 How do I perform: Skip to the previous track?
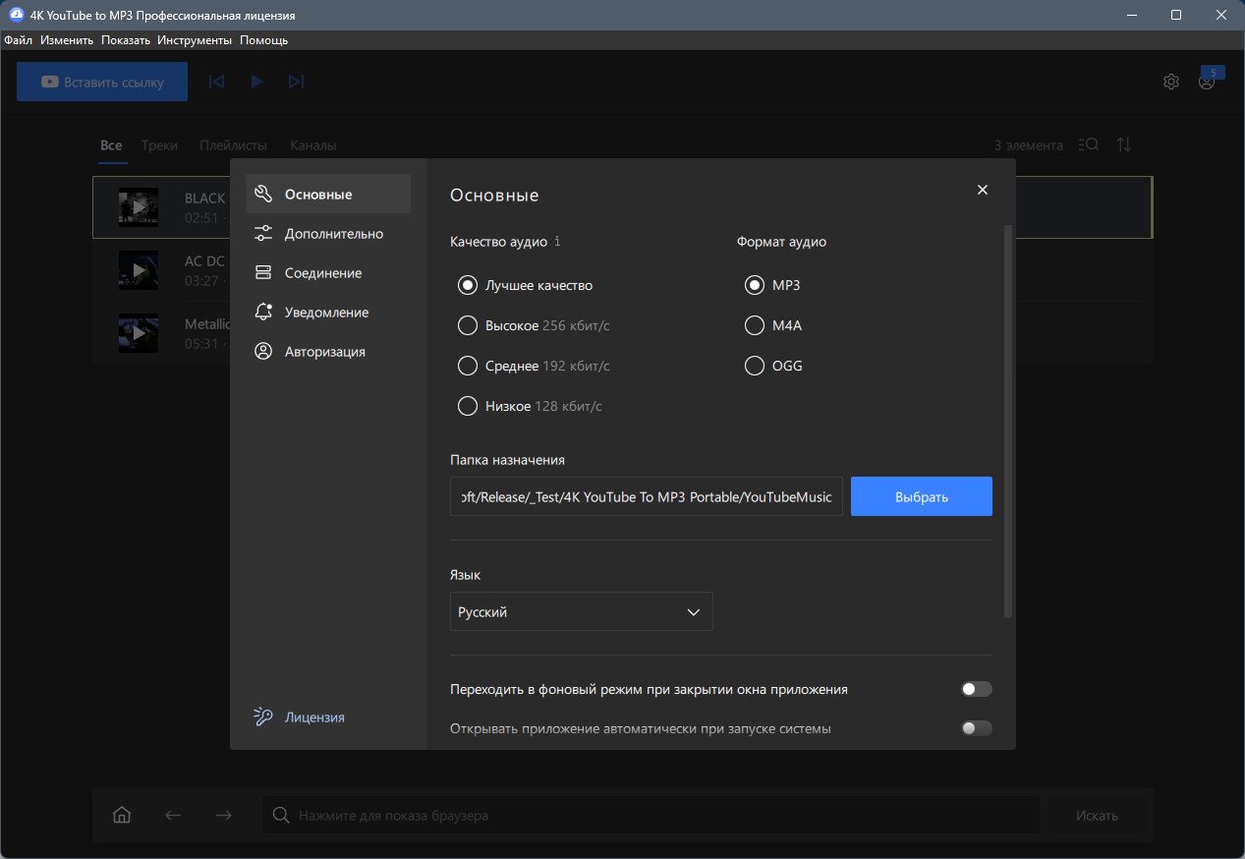click(217, 83)
